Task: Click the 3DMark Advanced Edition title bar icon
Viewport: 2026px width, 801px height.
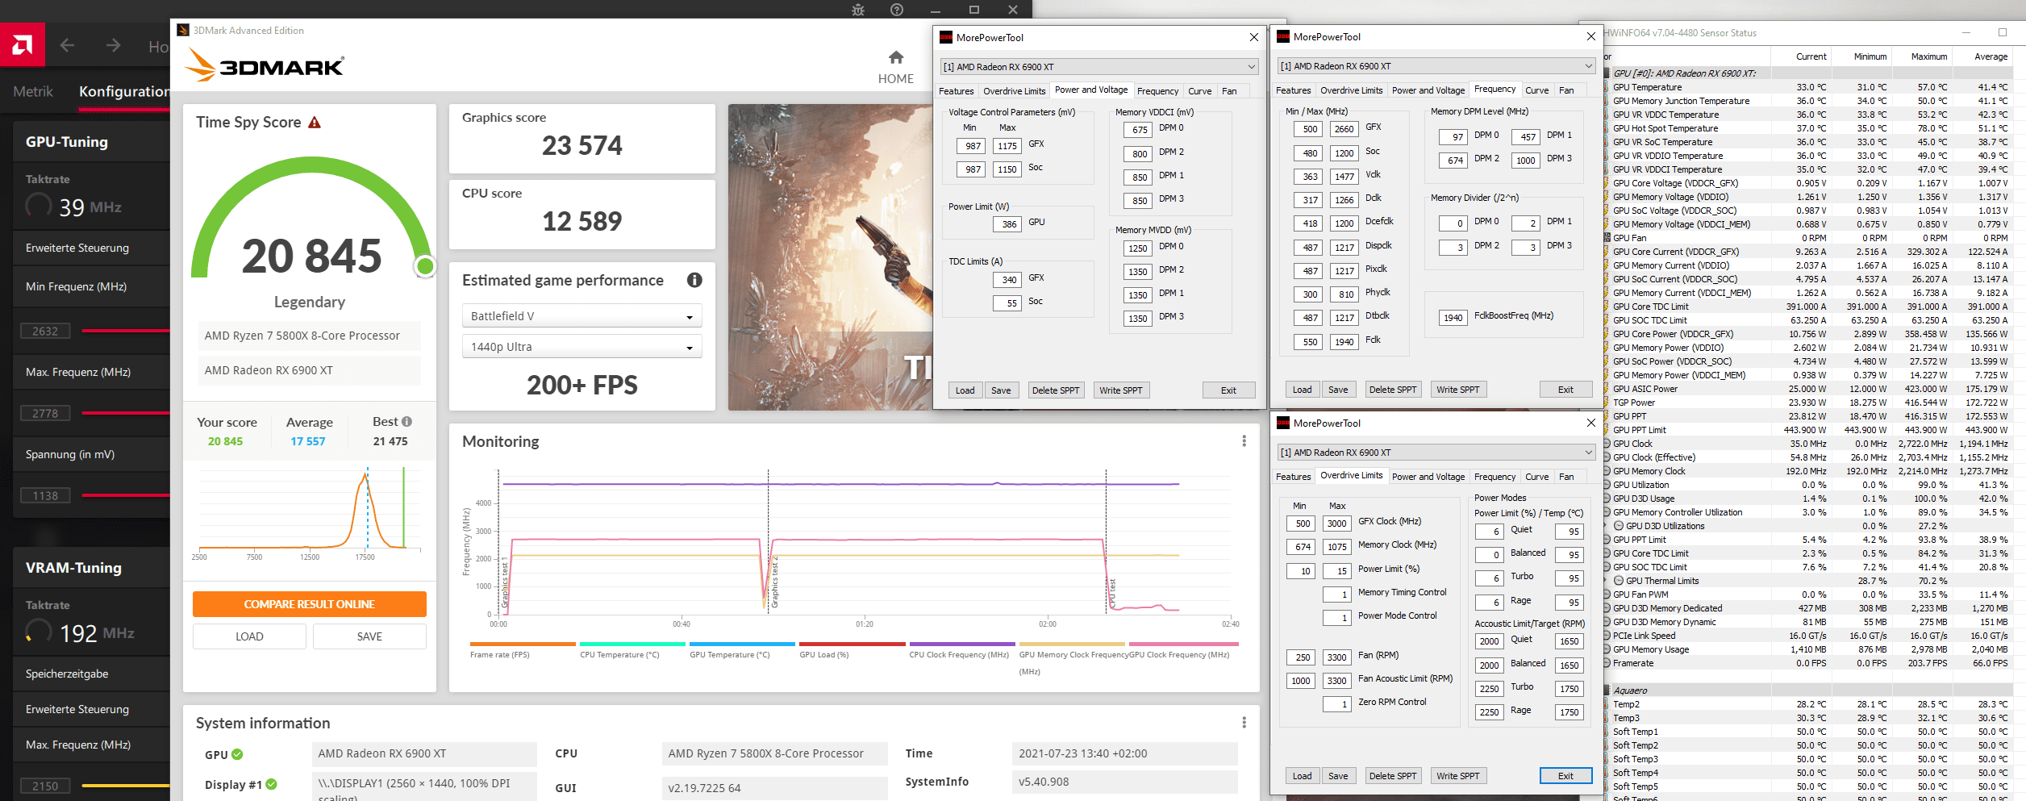Action: tap(183, 31)
